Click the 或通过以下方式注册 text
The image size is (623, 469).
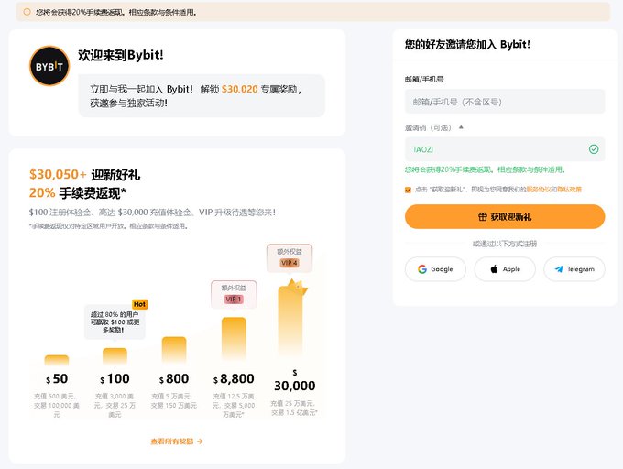pos(505,244)
